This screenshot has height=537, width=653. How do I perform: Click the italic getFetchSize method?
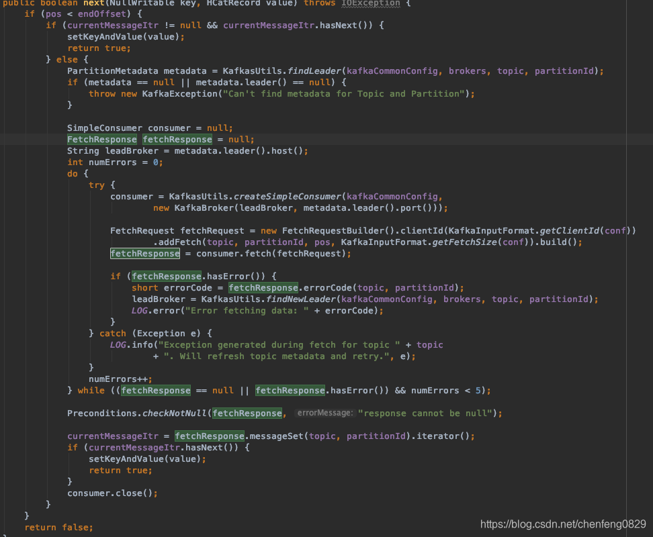[x=464, y=242]
